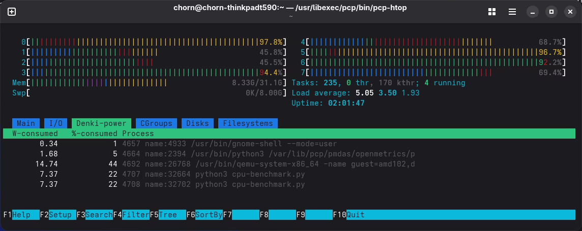
Task: Open the terminal hamburger menu
Action: click(x=512, y=12)
